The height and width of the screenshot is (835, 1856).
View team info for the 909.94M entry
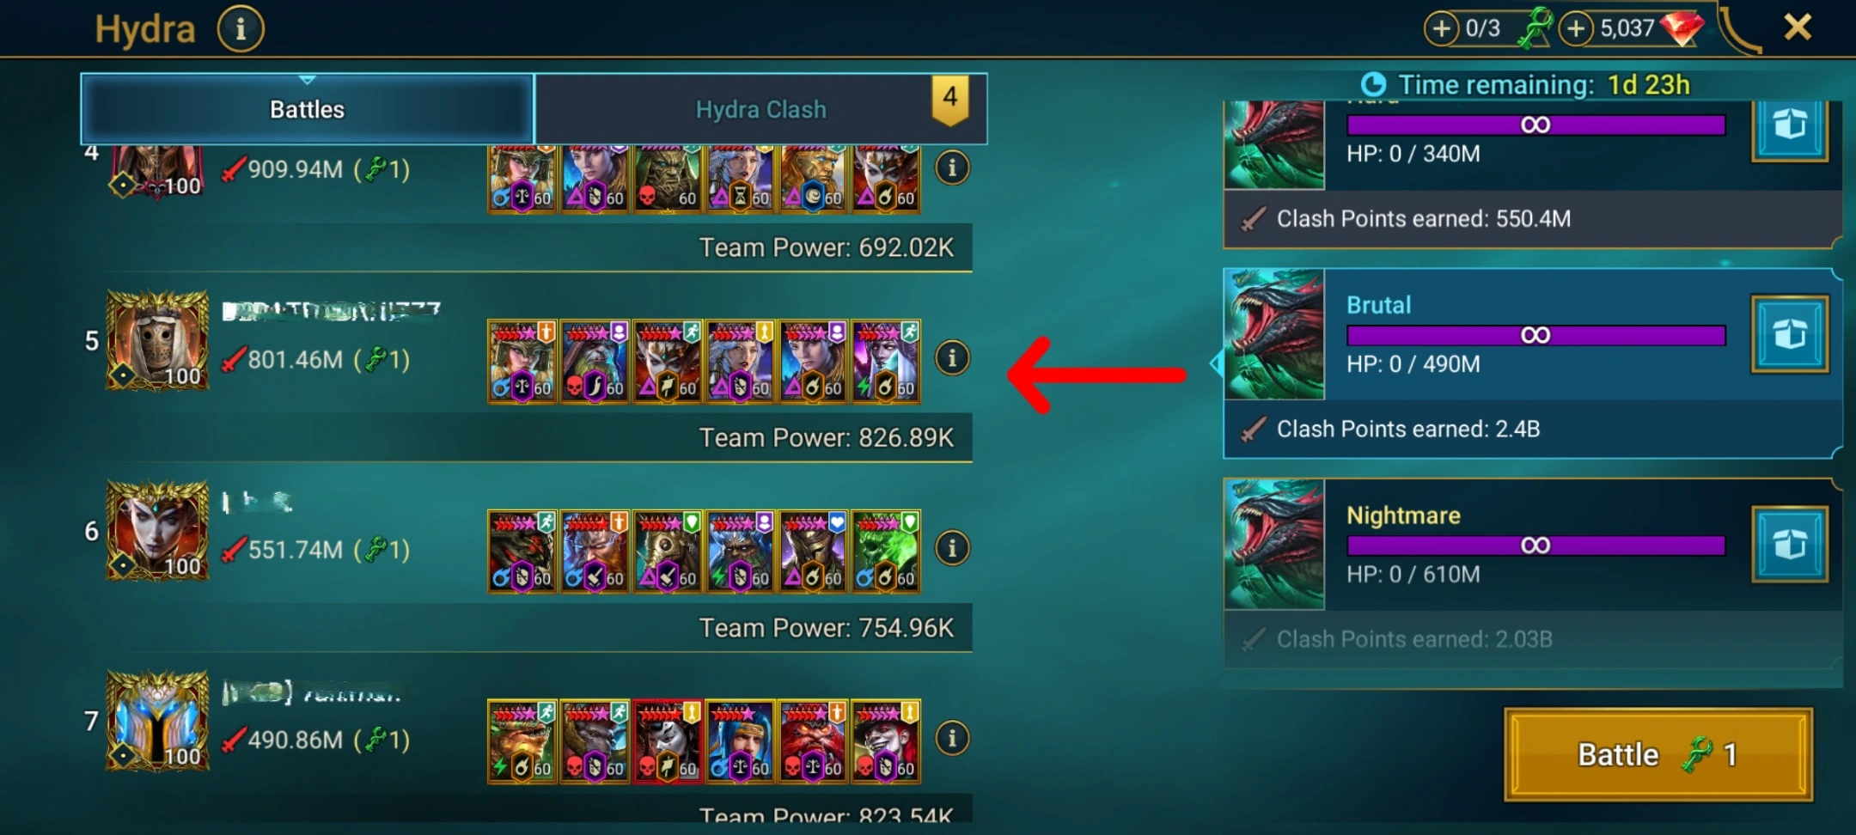(952, 168)
